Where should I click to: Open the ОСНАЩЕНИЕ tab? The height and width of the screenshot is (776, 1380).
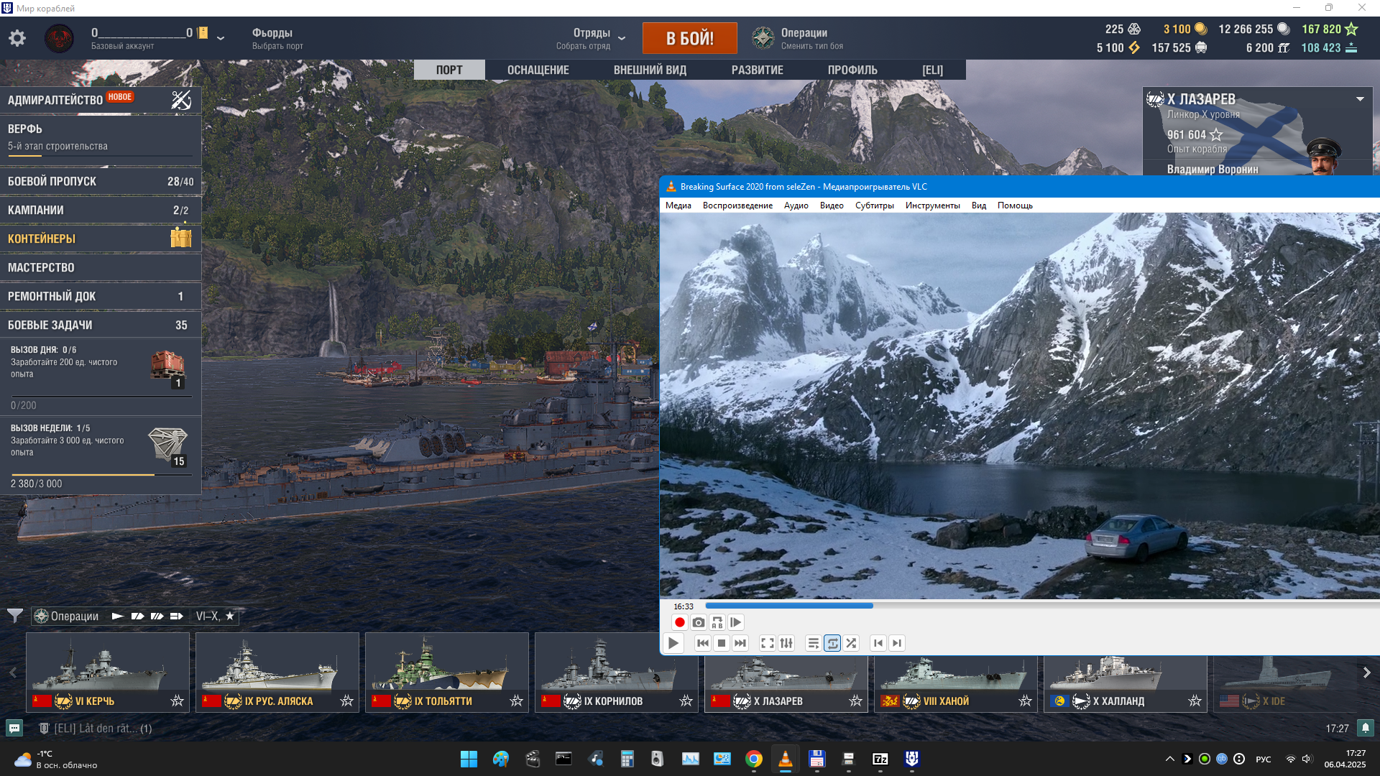(538, 70)
